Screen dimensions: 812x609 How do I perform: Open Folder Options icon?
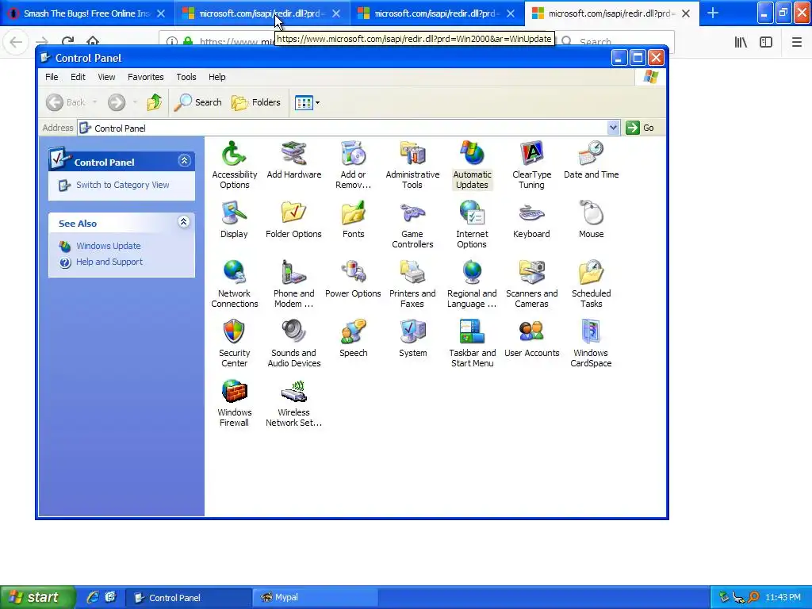tap(293, 220)
